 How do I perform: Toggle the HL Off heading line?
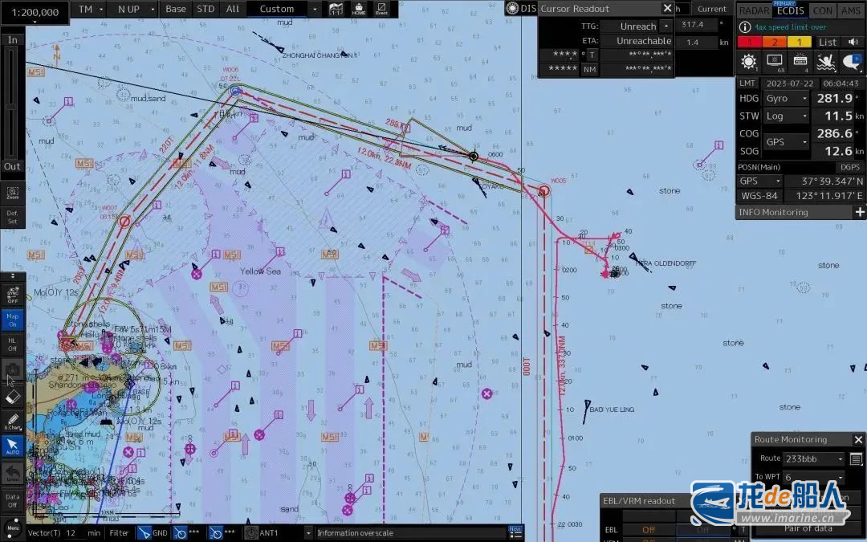(x=12, y=344)
